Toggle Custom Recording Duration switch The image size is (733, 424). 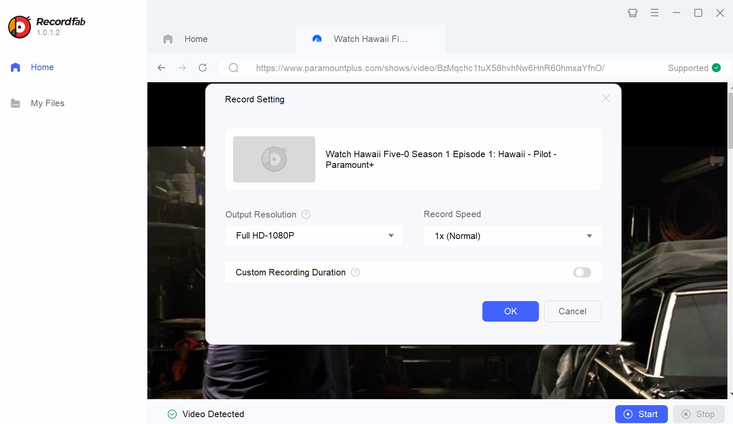tap(582, 272)
